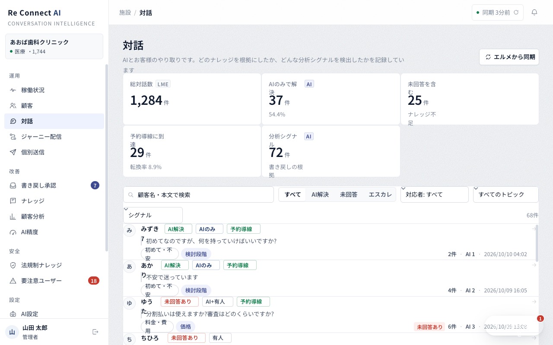Click 不安で迷っています message text
This screenshot has width=553, height=345.
(x=172, y=277)
